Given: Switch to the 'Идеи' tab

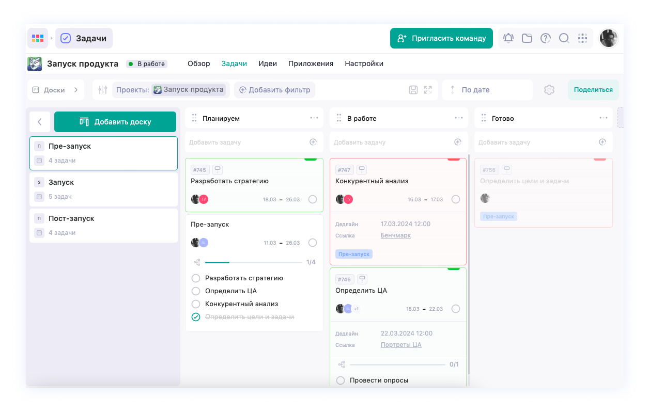Looking at the screenshot, I should [x=268, y=63].
